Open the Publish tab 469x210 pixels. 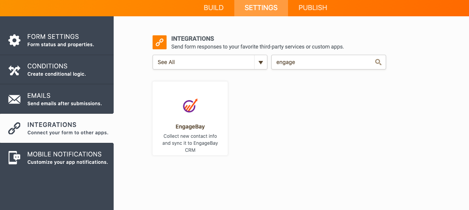pyautogui.click(x=313, y=8)
